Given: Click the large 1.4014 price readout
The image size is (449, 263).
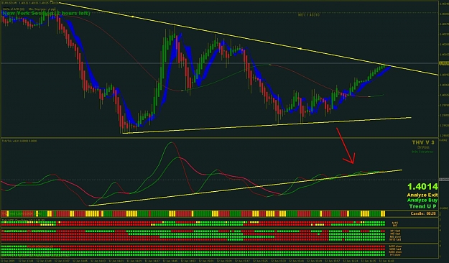Looking at the screenshot, I should point(422,187).
